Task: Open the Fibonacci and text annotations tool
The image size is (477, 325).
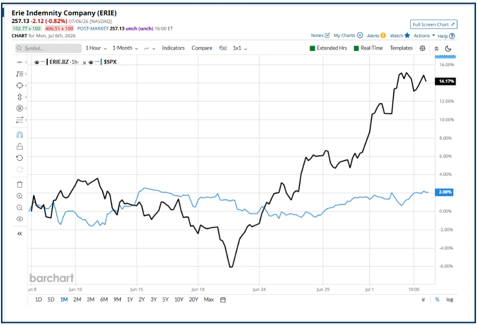Action: click(20, 74)
